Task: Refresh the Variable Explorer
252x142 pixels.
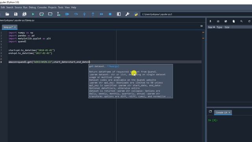Action: [249, 21]
